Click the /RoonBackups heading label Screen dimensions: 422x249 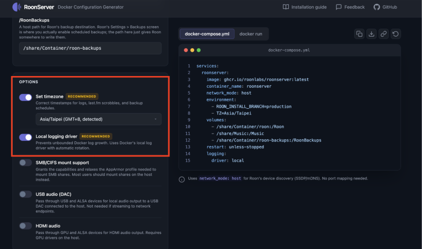click(x=34, y=20)
